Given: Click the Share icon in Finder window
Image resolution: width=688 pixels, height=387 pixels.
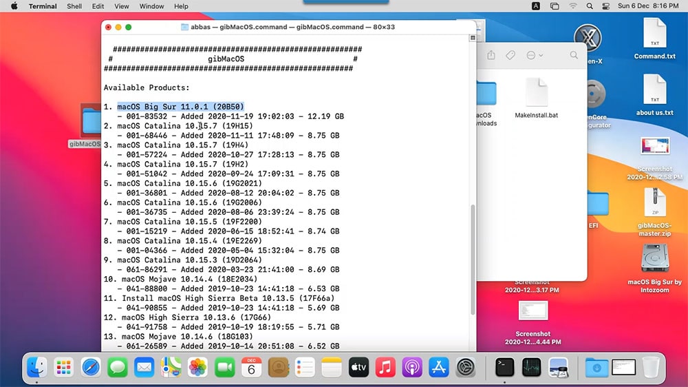Looking at the screenshot, I should tap(491, 55).
